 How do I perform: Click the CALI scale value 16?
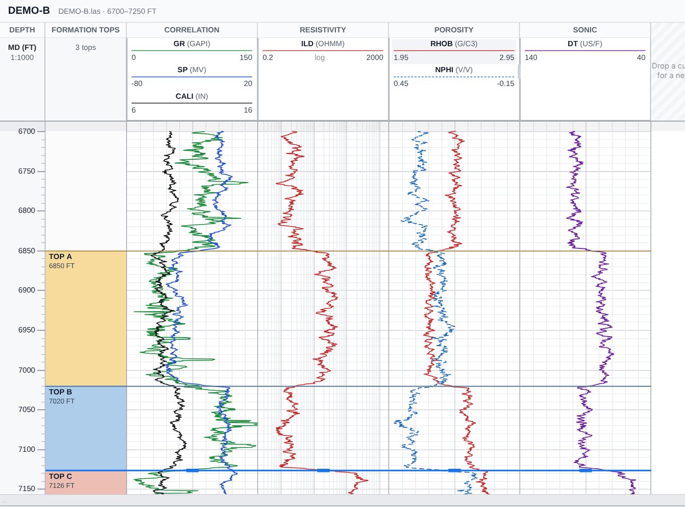tap(248, 110)
